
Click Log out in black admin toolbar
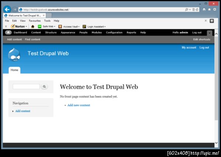[x=197, y=33]
